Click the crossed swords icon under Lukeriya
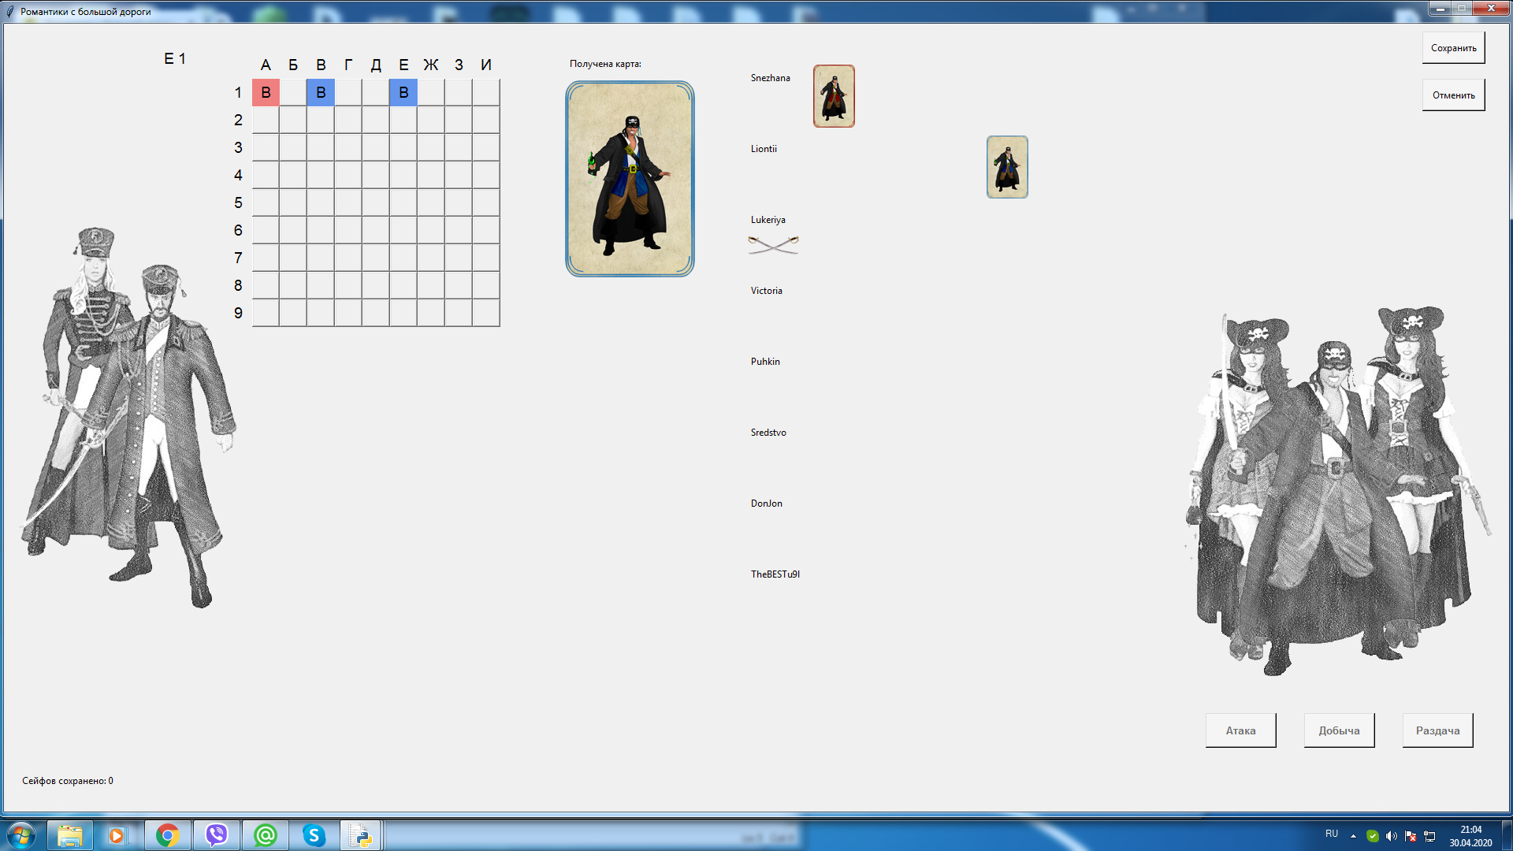The image size is (1513, 851). click(773, 245)
